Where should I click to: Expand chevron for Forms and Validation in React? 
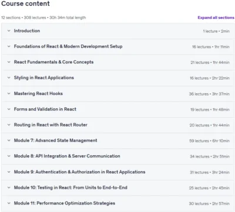point(9,109)
